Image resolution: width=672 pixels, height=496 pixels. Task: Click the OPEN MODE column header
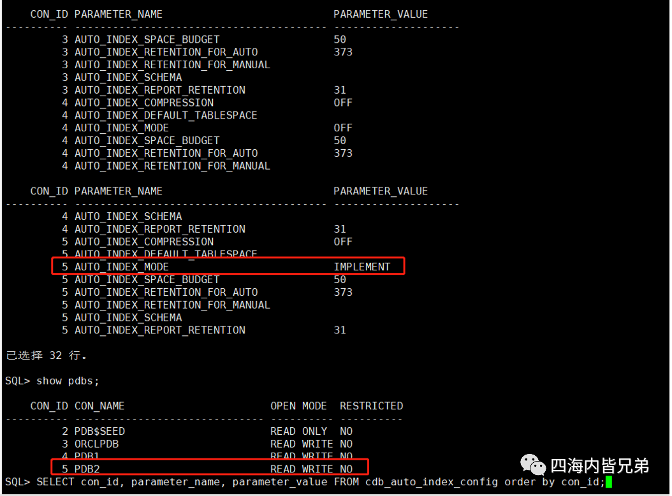[298, 406]
